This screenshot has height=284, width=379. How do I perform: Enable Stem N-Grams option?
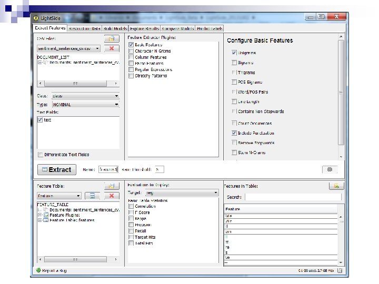(234, 153)
